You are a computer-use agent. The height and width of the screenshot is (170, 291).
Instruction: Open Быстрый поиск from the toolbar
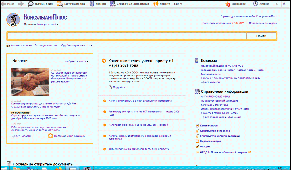[40, 4]
